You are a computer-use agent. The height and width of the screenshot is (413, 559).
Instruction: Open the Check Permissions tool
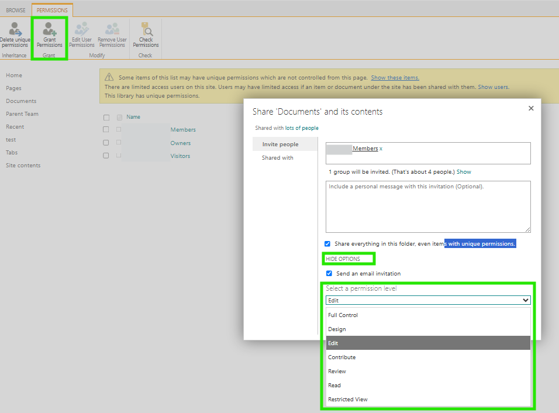[x=146, y=35]
